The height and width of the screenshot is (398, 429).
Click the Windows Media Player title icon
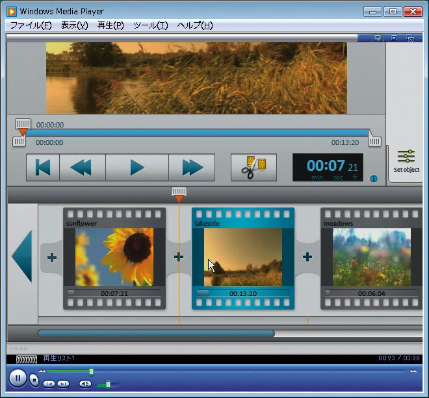(12, 12)
